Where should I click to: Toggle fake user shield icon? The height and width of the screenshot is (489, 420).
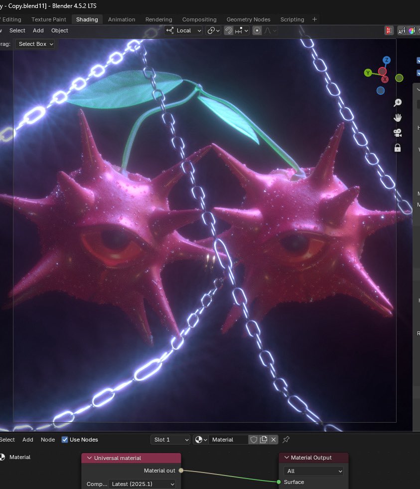point(254,440)
